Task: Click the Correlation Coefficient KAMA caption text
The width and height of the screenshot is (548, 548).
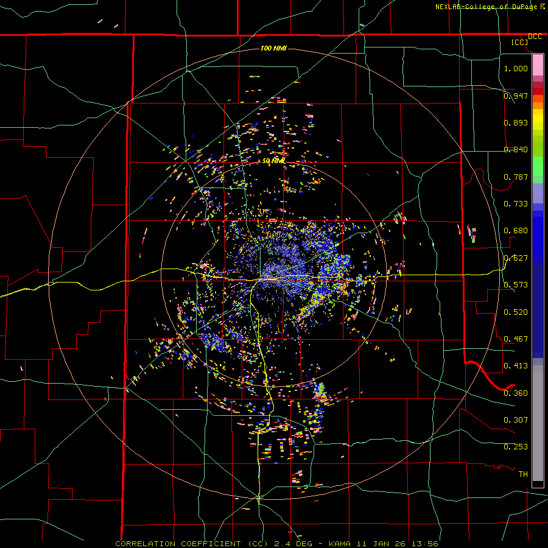Action: point(276,544)
